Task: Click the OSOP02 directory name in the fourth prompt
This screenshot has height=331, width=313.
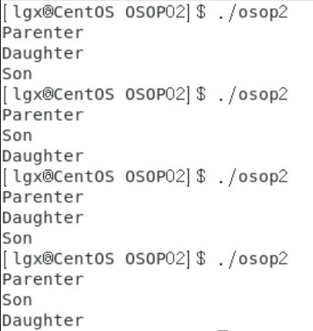Action: 155,258
